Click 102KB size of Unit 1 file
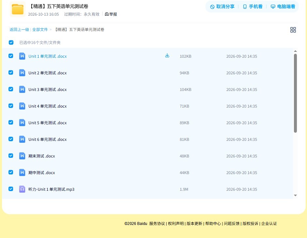The image size is (307, 238). [186, 56]
